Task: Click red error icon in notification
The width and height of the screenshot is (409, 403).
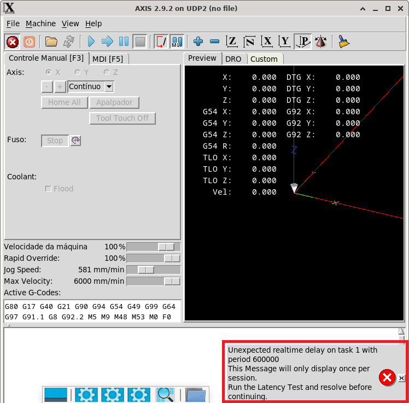Action: (x=387, y=377)
